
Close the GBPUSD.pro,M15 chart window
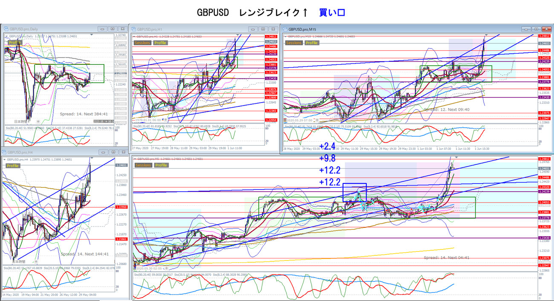point(546,29)
